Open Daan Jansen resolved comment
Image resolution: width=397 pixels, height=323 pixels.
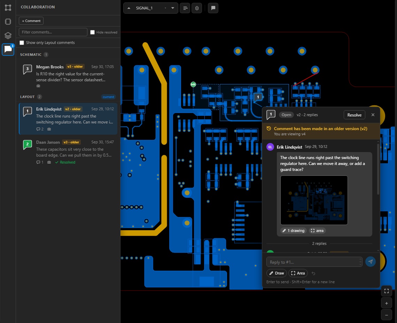[x=68, y=152]
